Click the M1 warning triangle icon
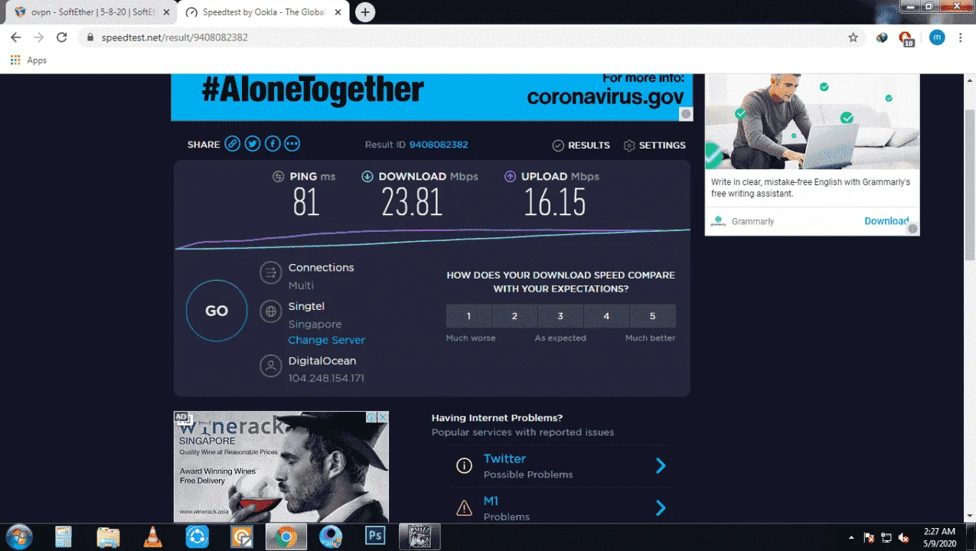The image size is (976, 551). click(x=464, y=507)
